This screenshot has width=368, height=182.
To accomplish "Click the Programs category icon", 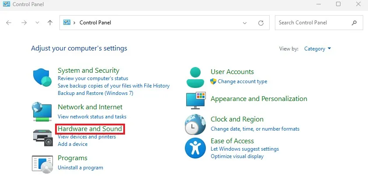I will (42, 163).
